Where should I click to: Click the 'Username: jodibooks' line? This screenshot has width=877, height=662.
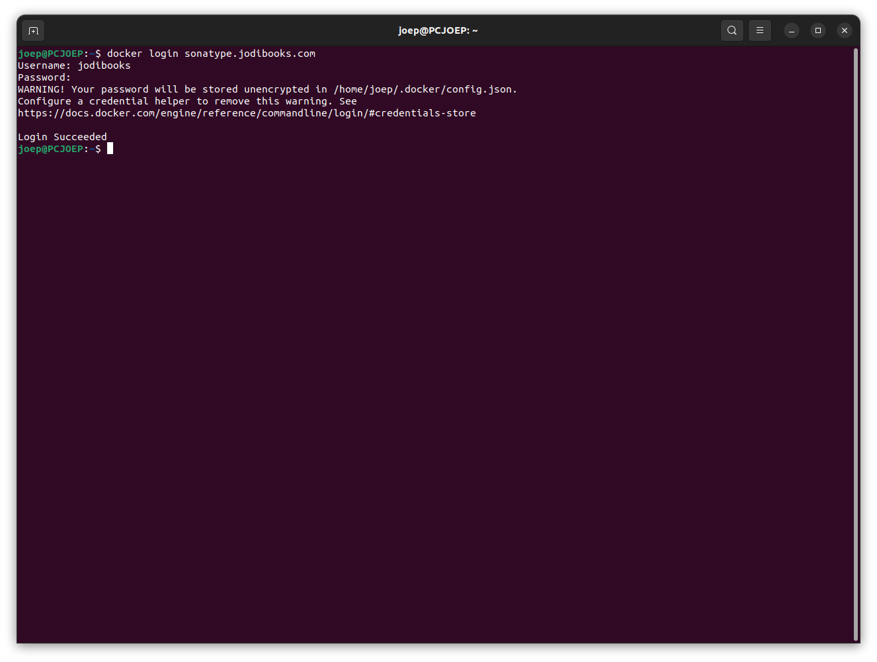click(x=74, y=65)
